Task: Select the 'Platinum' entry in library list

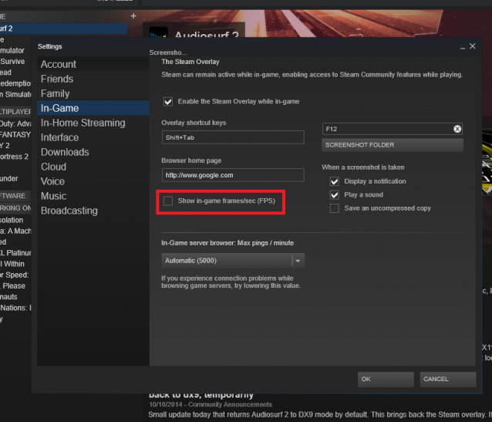Action: (15, 253)
